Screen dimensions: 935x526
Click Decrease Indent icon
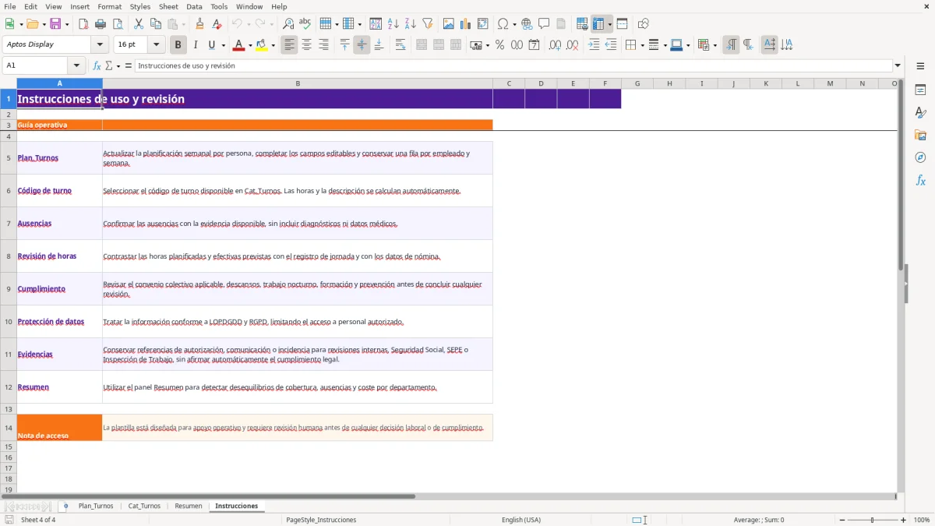[x=611, y=45]
